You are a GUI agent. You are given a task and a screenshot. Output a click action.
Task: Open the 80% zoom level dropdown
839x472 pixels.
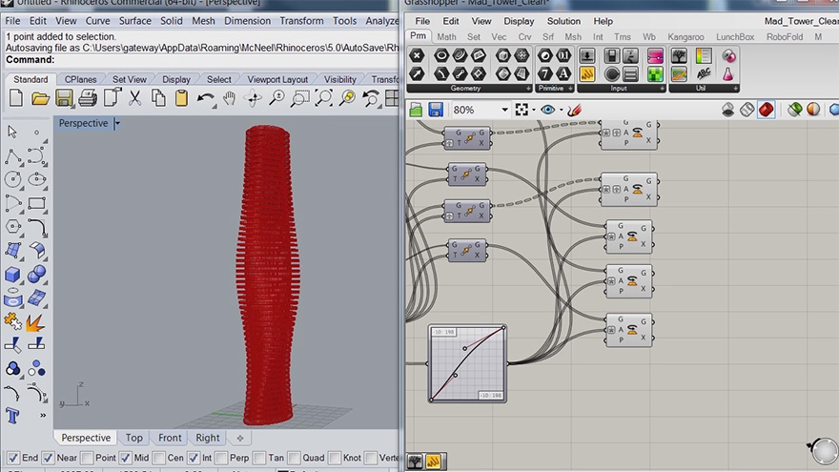504,110
